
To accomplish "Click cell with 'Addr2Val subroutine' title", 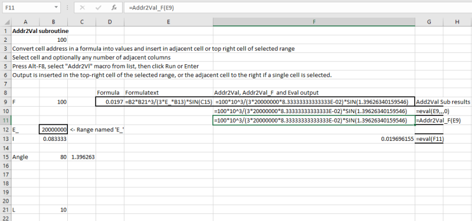I will 40,31.
